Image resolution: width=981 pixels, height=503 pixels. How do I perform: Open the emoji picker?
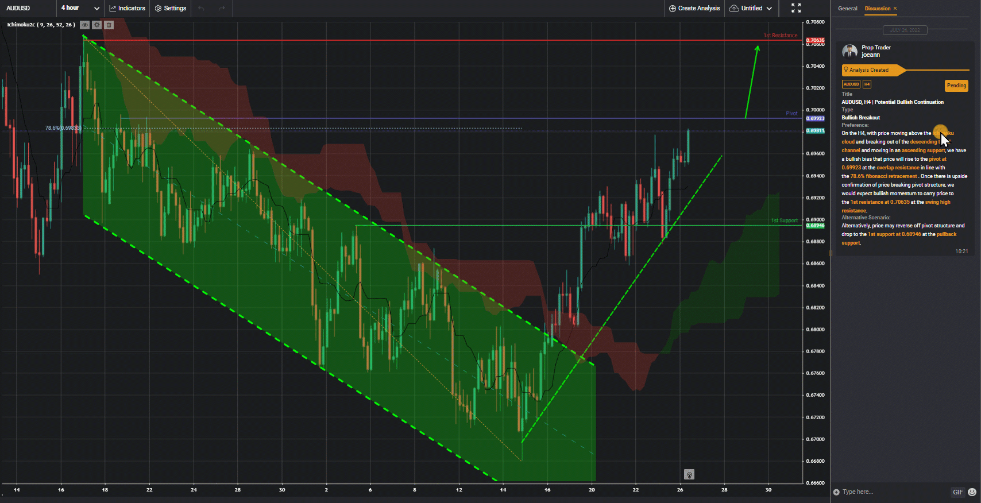[x=972, y=492]
